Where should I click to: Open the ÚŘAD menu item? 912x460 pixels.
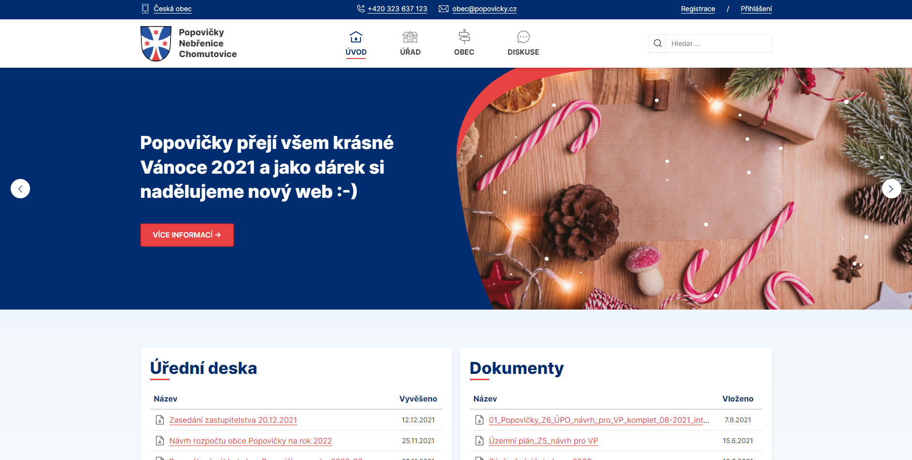(x=410, y=52)
